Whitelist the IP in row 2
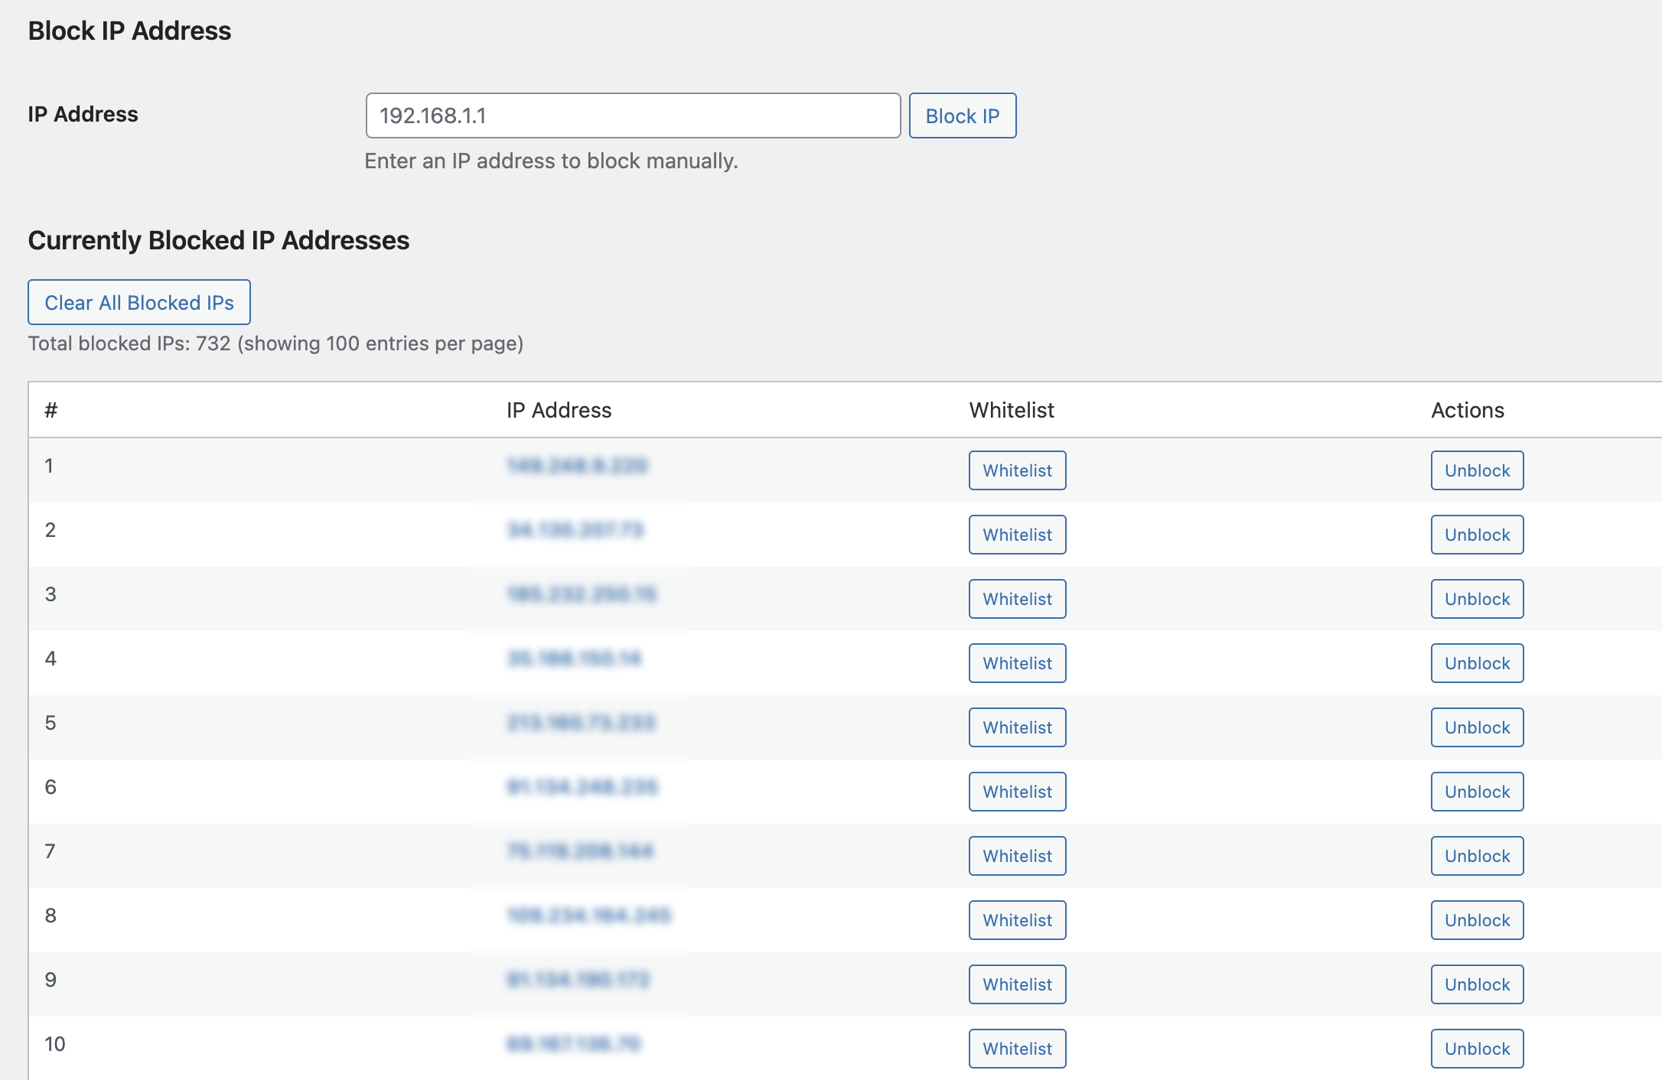 pos(1017,535)
